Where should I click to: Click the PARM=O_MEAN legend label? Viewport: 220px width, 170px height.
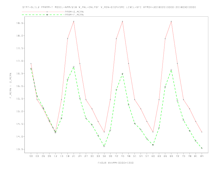pyautogui.click(x=74, y=12)
